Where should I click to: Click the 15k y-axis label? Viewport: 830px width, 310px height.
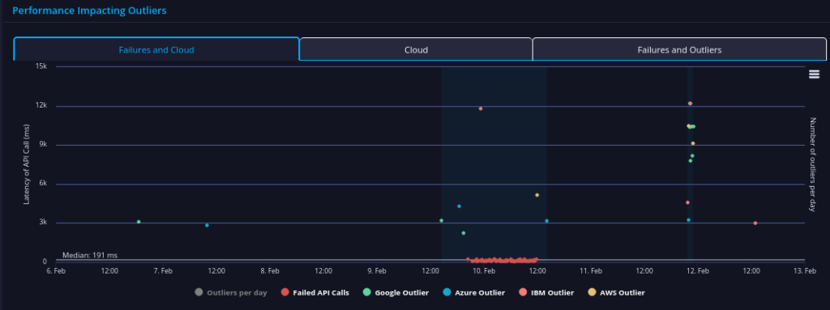[41, 66]
